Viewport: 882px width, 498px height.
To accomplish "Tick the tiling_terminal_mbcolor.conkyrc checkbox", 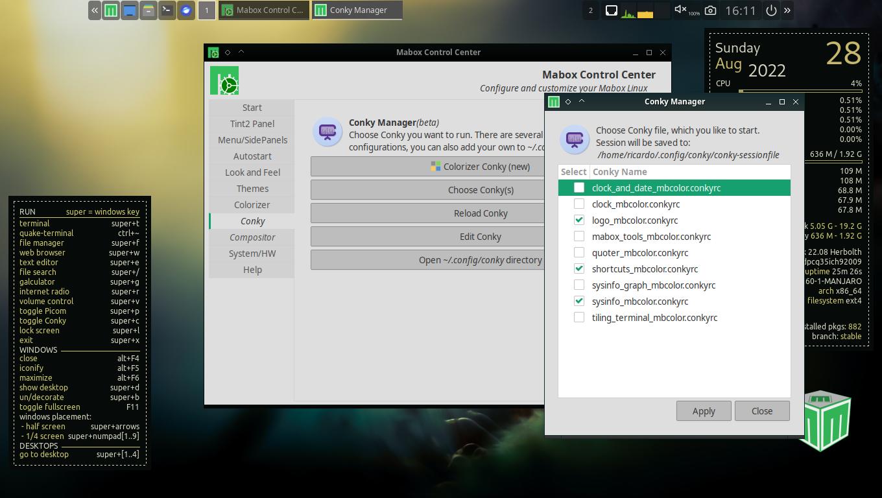I will (579, 317).
